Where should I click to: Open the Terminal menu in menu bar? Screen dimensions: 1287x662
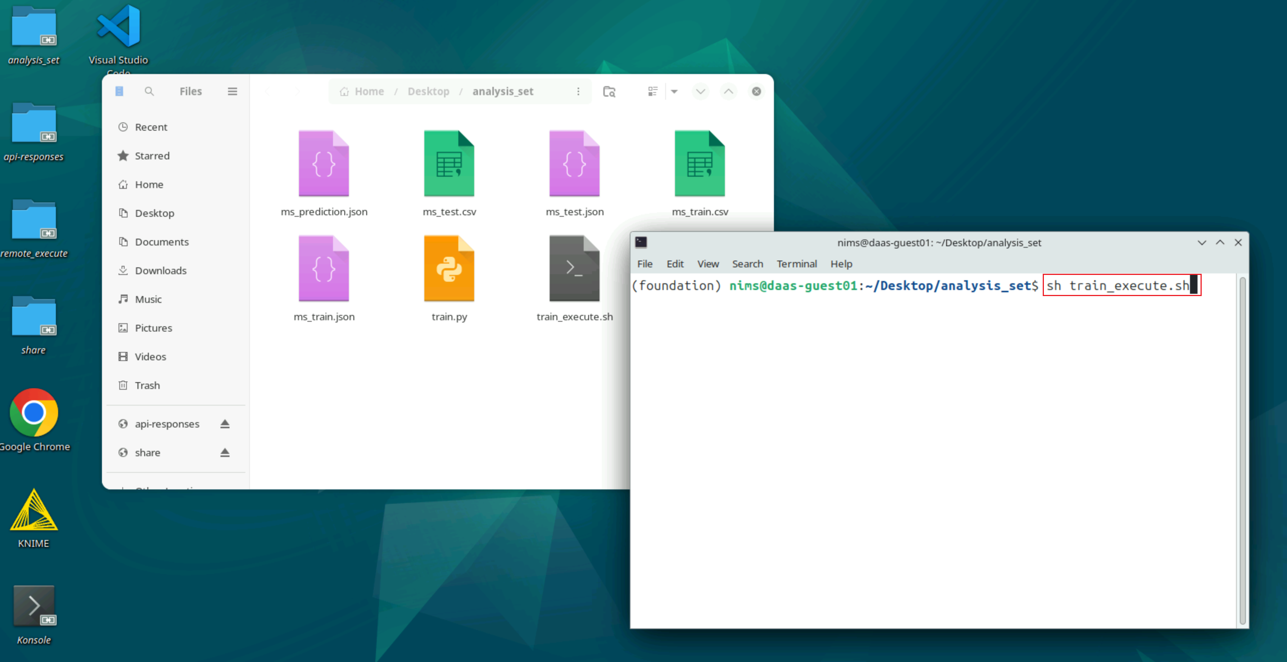coord(796,264)
